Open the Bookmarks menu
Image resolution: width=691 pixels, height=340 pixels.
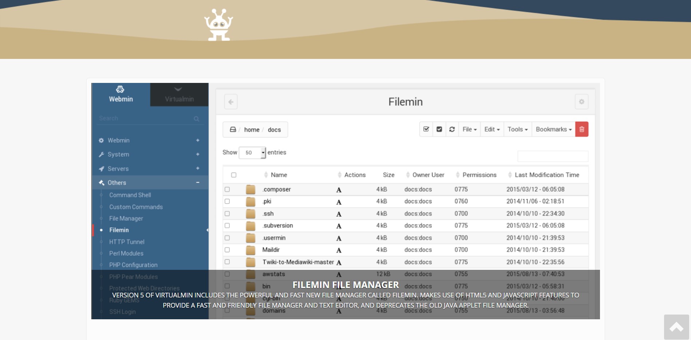click(553, 129)
